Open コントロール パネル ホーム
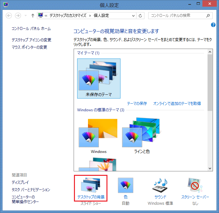219x213 pixels. coord(31,29)
